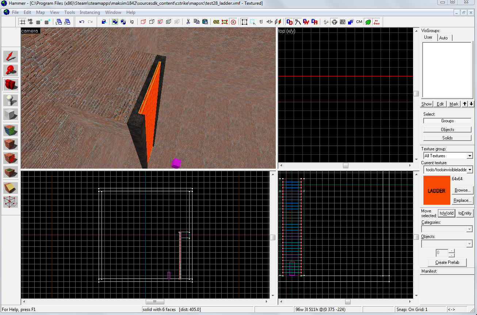Viewport: 477px width, 315px height.
Task: Toggle ignore groups (ig) button
Action: 132,22
